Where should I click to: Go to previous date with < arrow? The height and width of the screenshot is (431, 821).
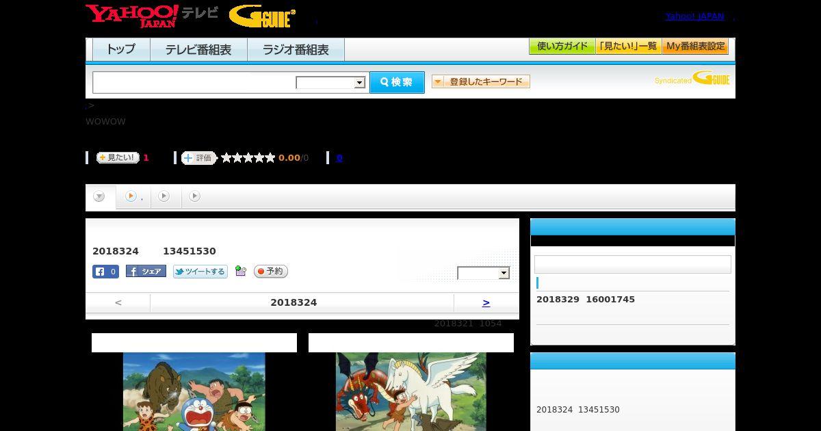click(x=118, y=302)
